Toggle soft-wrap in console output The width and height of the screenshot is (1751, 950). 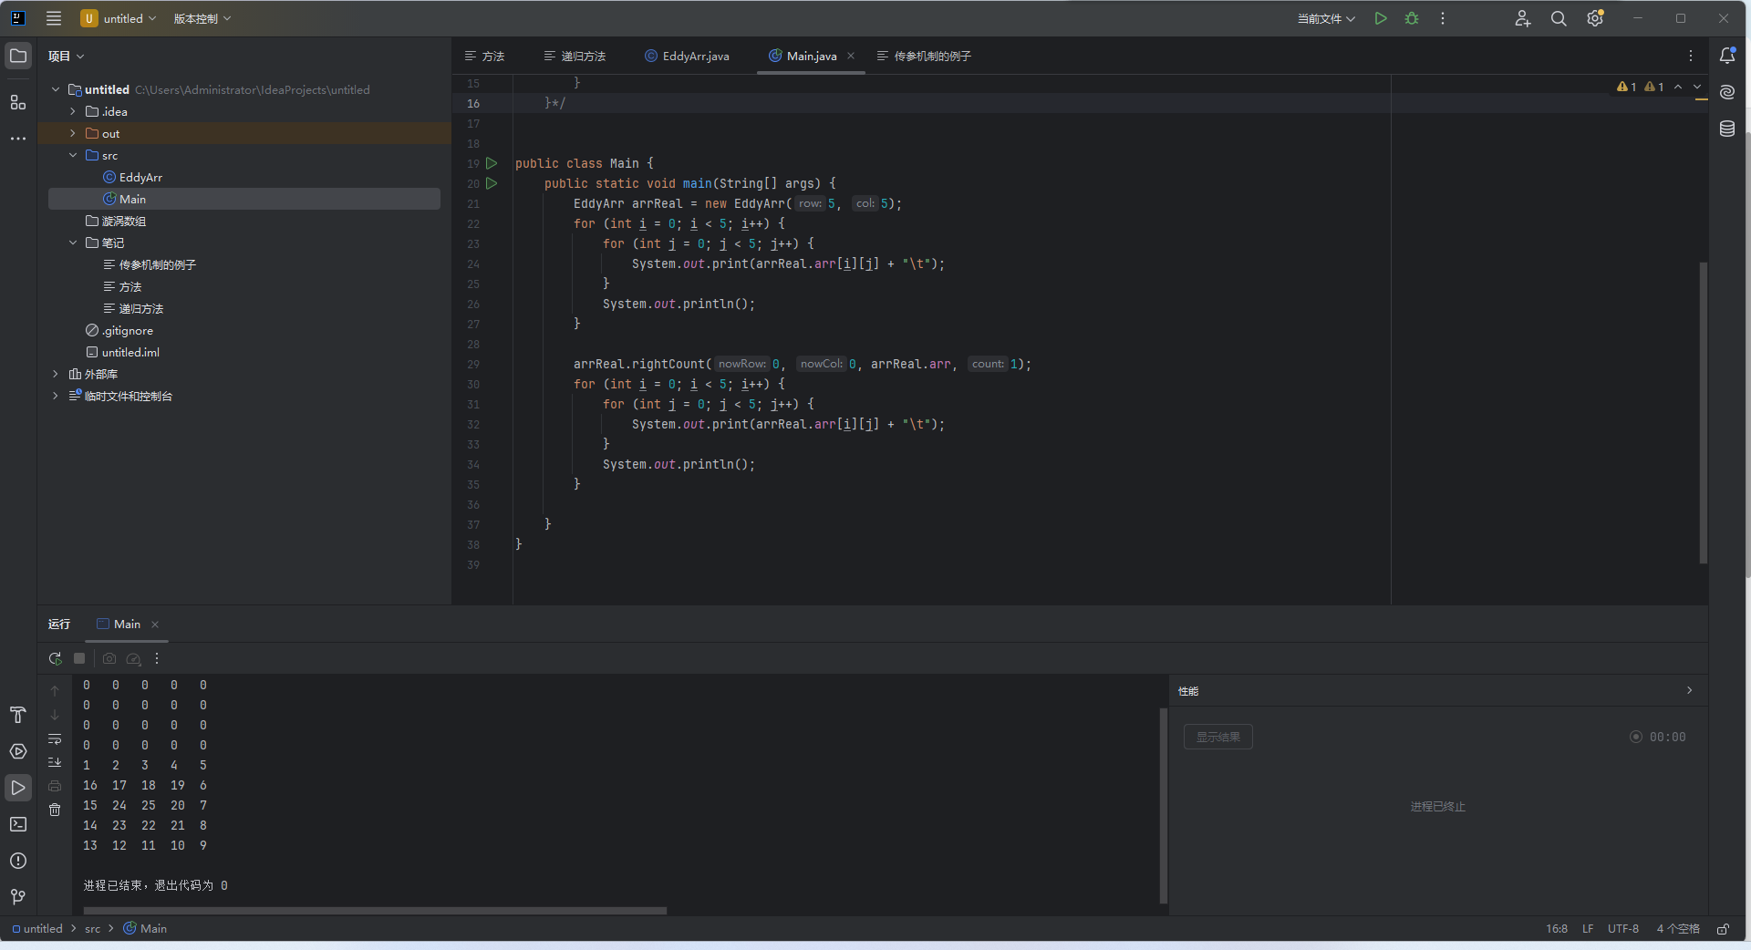(55, 738)
